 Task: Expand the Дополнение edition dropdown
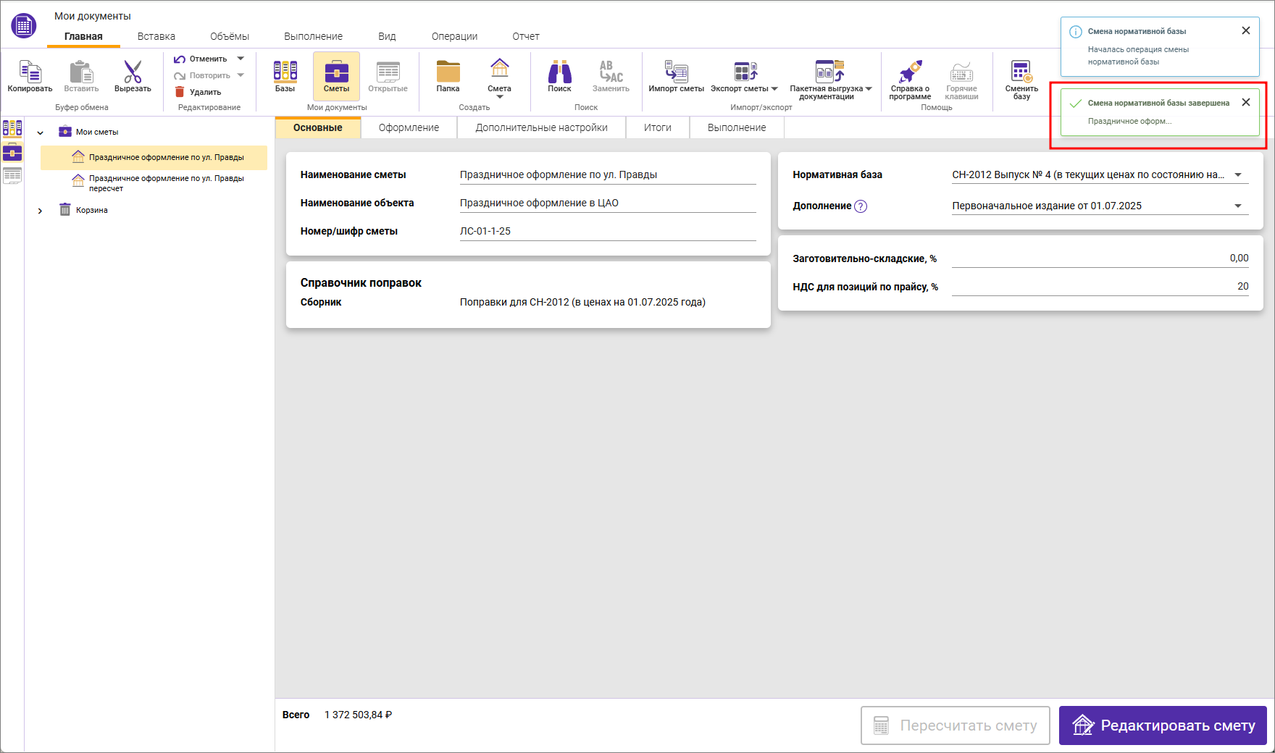(1238, 206)
